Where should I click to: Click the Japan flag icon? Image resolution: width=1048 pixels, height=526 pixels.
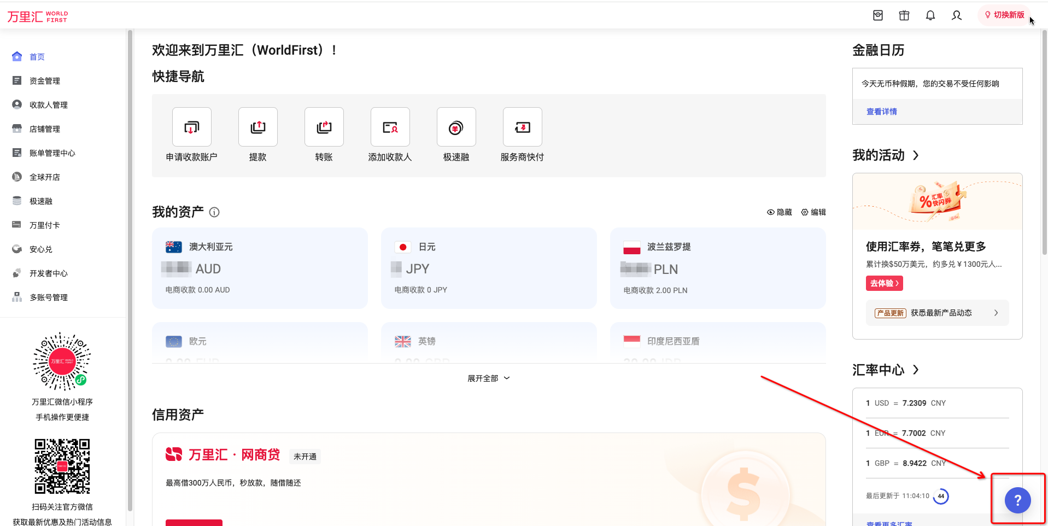click(x=403, y=247)
